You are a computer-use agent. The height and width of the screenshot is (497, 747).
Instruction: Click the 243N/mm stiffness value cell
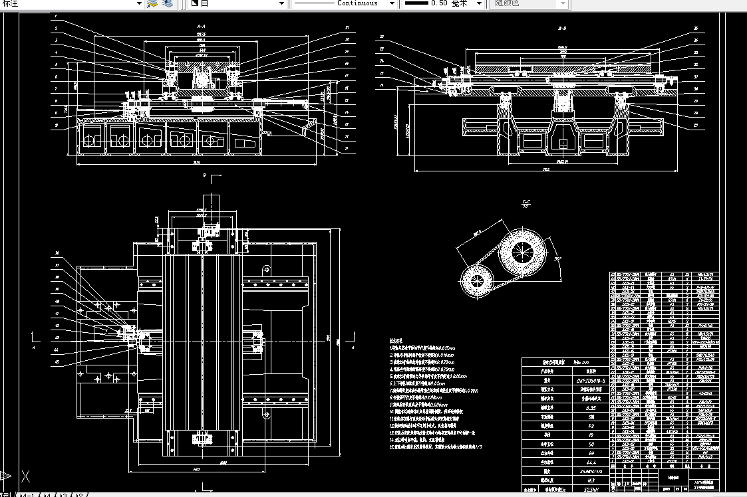[591, 471]
